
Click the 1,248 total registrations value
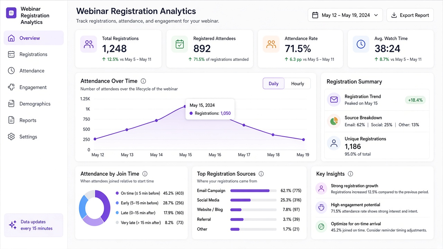tap(115, 48)
